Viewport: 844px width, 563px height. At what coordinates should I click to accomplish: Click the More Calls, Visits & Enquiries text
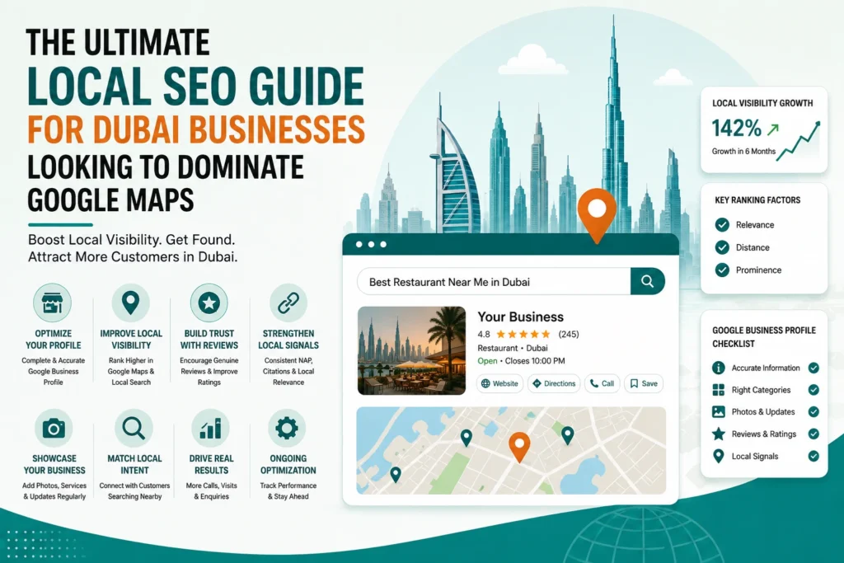[212, 491]
